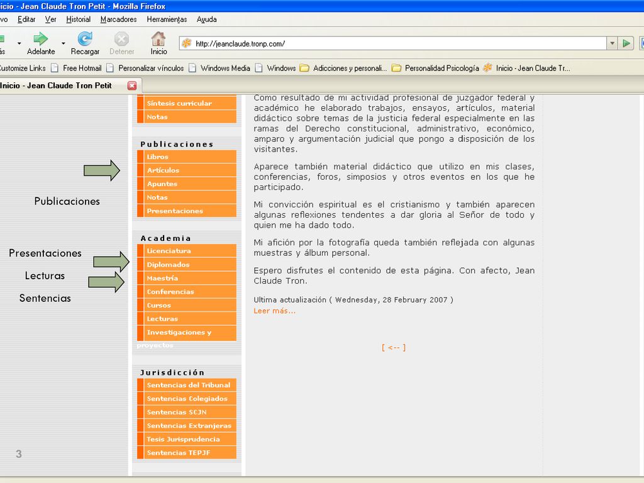
Task: Expand the address bar history dropdown
Action: coord(612,43)
